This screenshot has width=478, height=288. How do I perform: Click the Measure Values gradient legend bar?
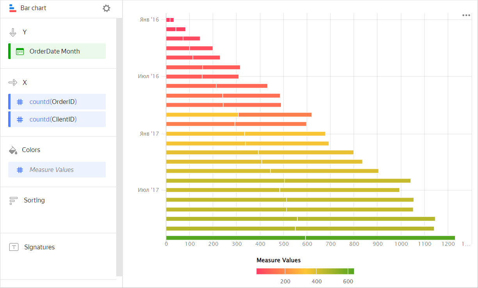click(305, 271)
